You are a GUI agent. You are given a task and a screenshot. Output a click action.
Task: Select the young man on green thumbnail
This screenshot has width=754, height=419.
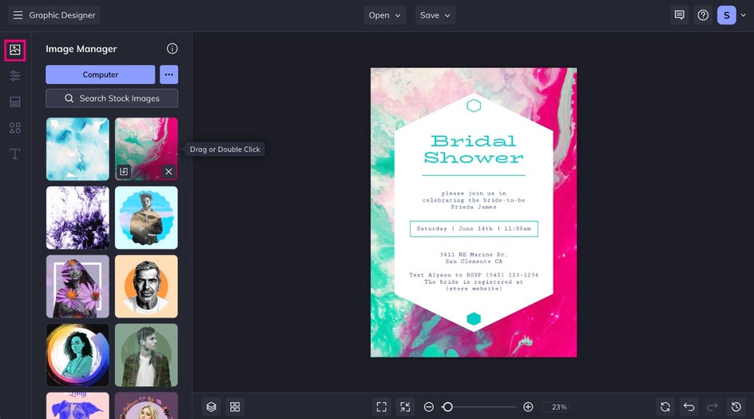(146, 355)
